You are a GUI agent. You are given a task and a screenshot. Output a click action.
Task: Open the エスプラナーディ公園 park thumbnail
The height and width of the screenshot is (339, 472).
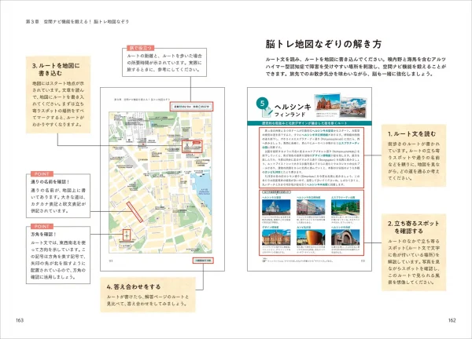345,207
